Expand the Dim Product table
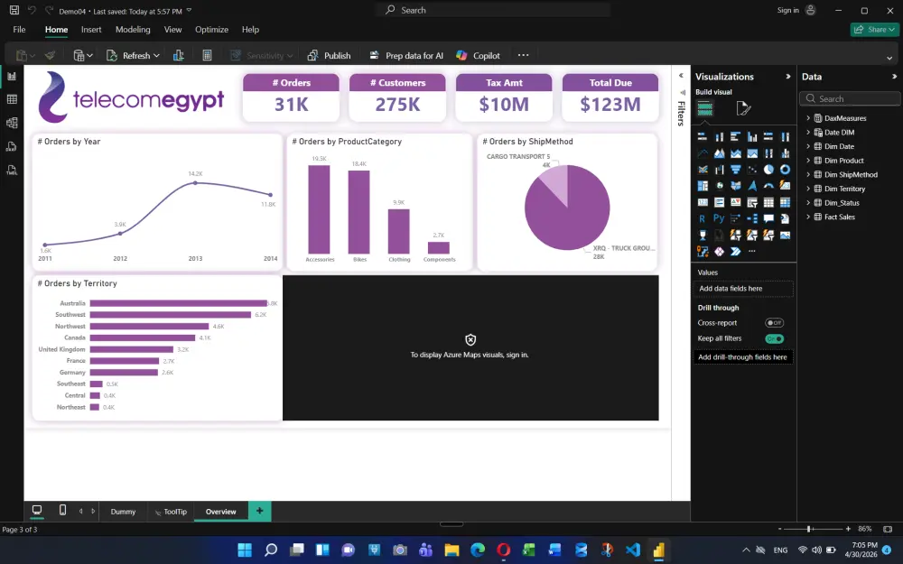 [808, 161]
